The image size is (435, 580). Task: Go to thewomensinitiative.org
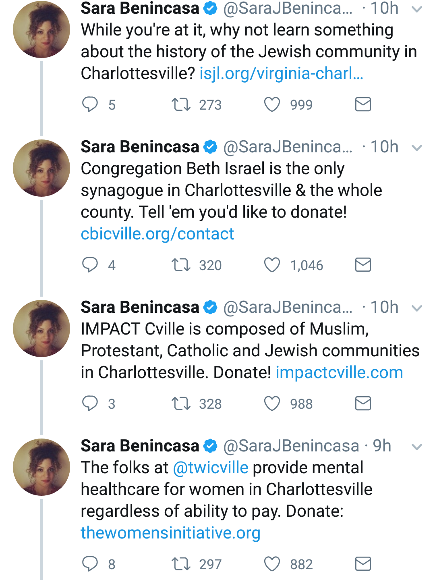(170, 533)
